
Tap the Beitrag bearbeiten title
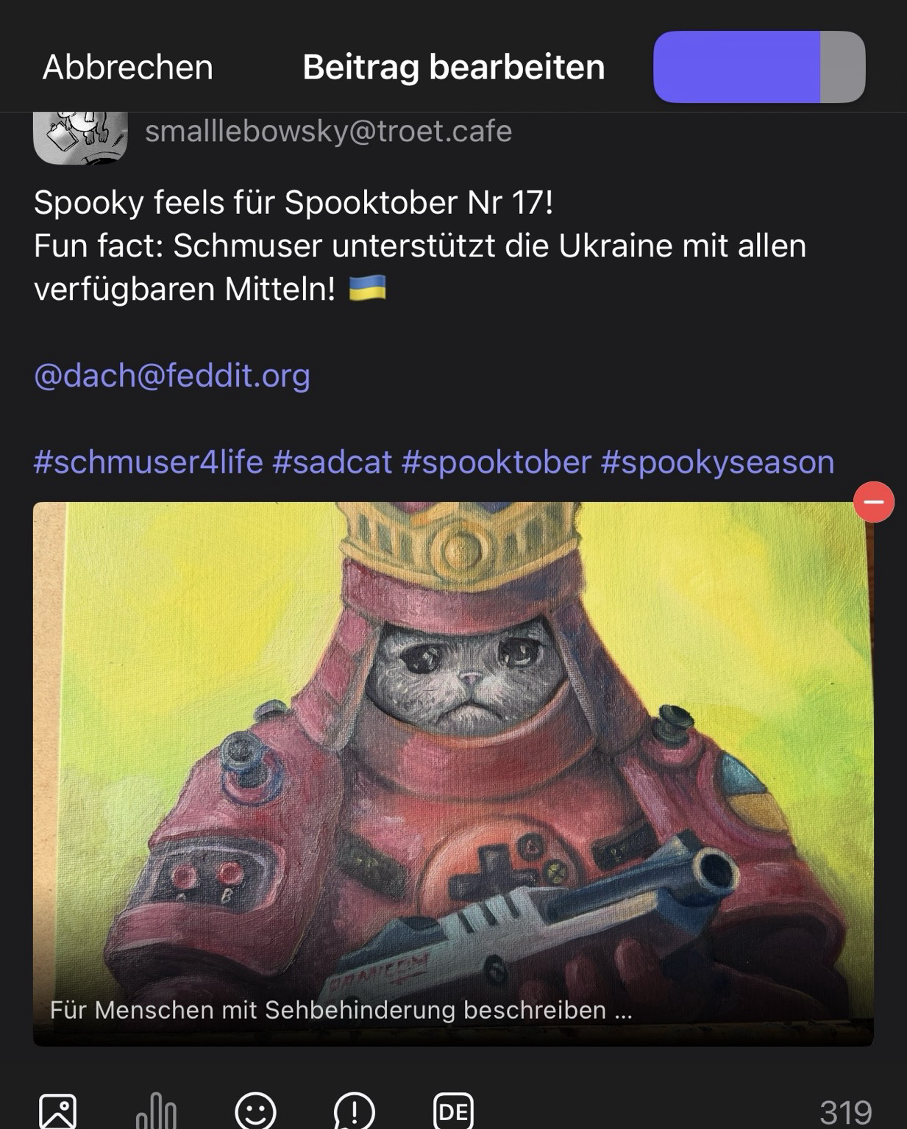pos(454,67)
